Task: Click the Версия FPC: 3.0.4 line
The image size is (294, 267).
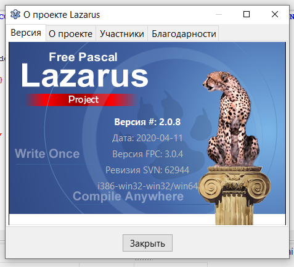Action: point(147,154)
